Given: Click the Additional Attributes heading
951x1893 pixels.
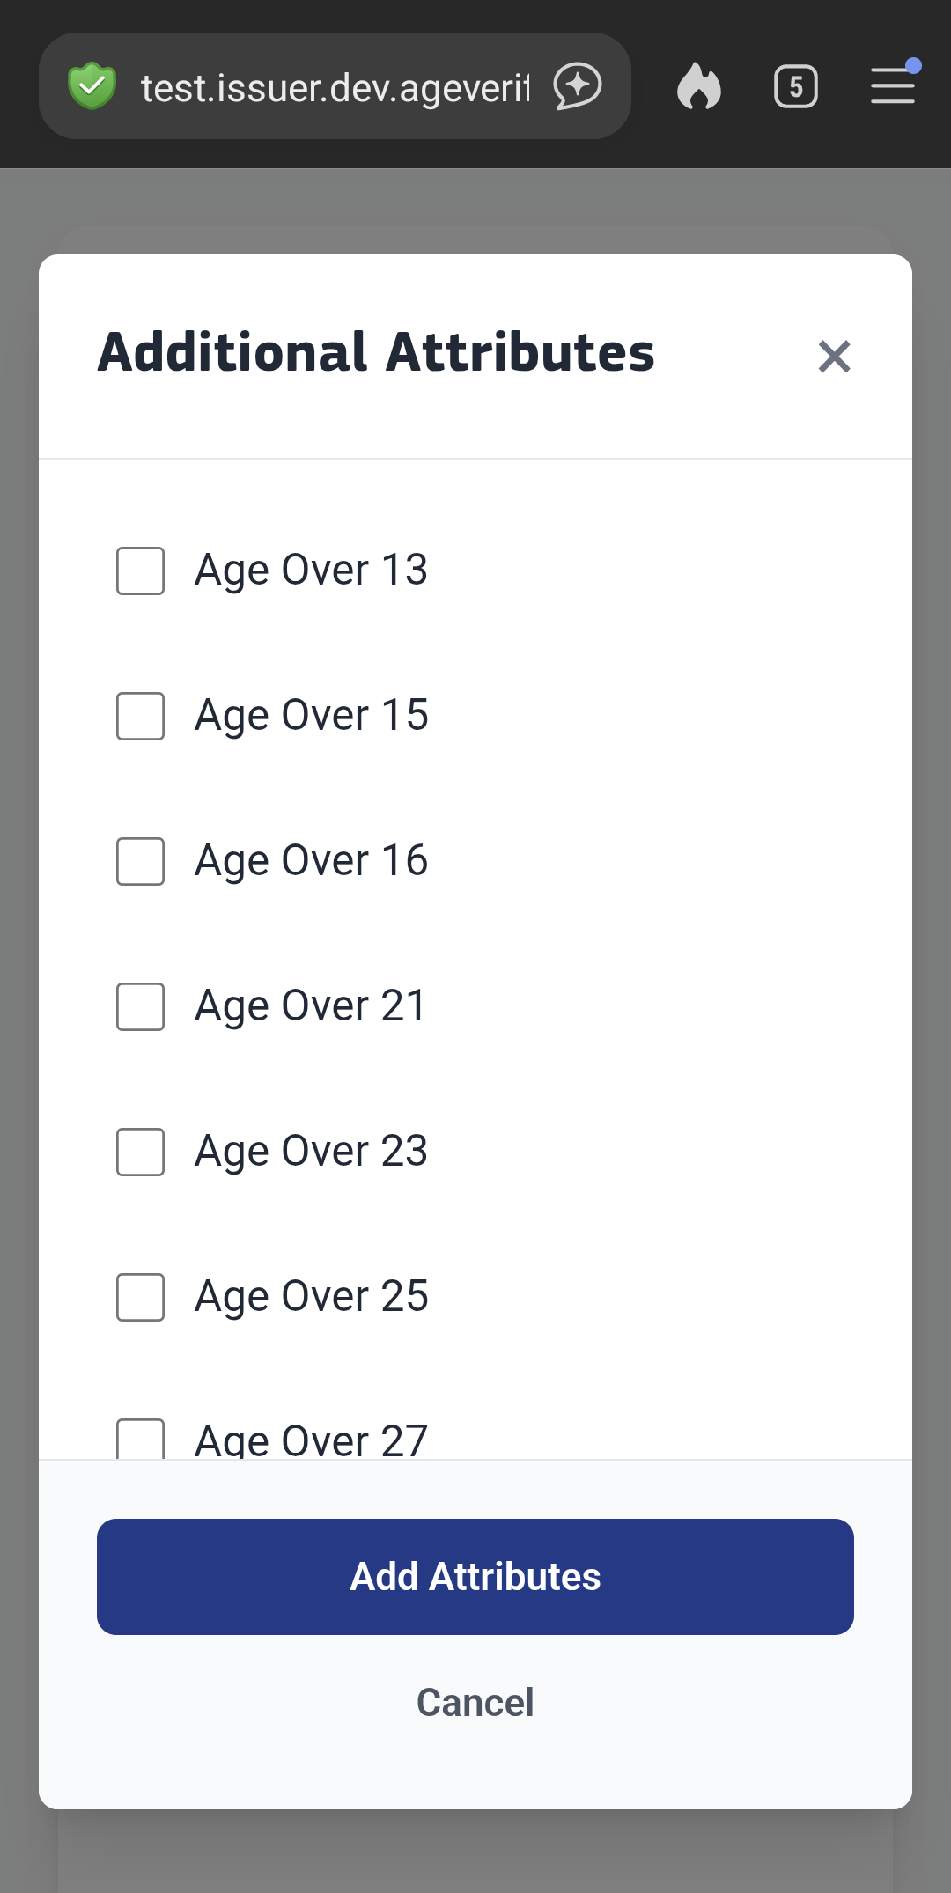Looking at the screenshot, I should pos(376,353).
